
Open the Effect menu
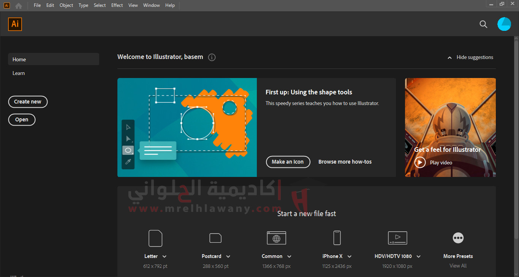tap(117, 5)
